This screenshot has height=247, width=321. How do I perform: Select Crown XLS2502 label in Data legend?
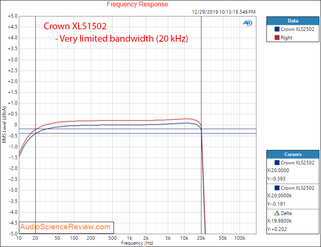point(298,29)
